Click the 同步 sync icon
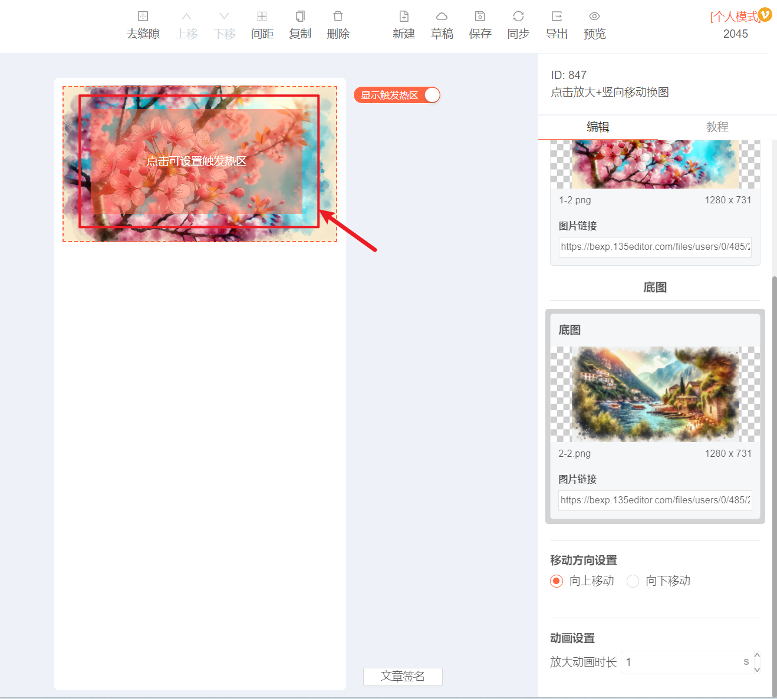Viewport: 777px width, 699px height. coord(518,17)
